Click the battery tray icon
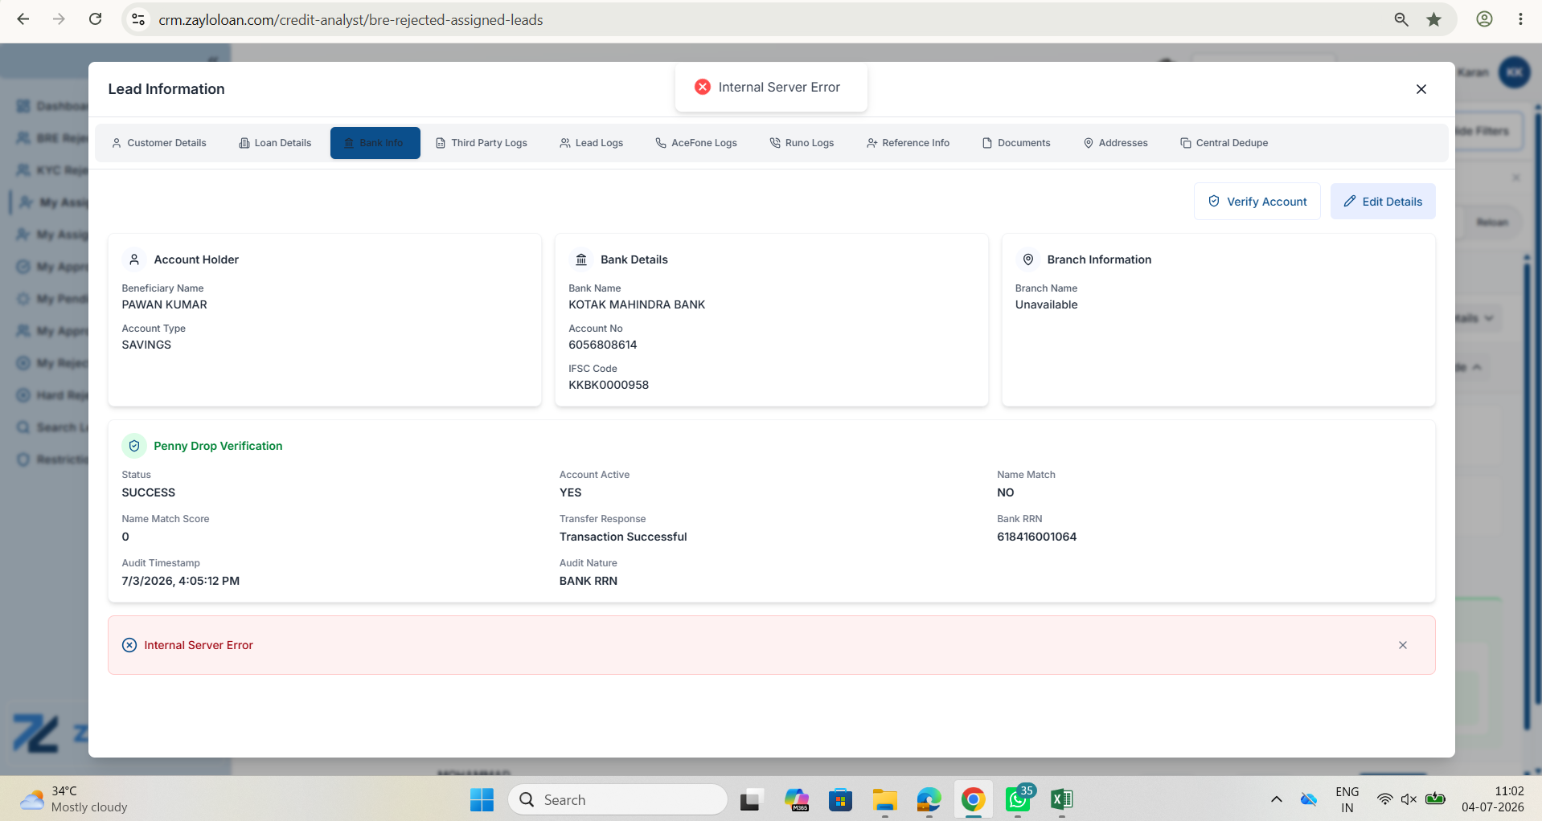1542x821 pixels. (1435, 799)
